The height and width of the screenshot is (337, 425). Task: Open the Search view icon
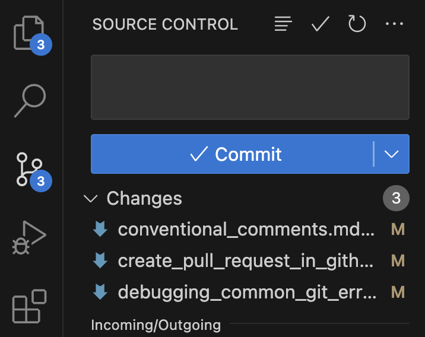[30, 101]
